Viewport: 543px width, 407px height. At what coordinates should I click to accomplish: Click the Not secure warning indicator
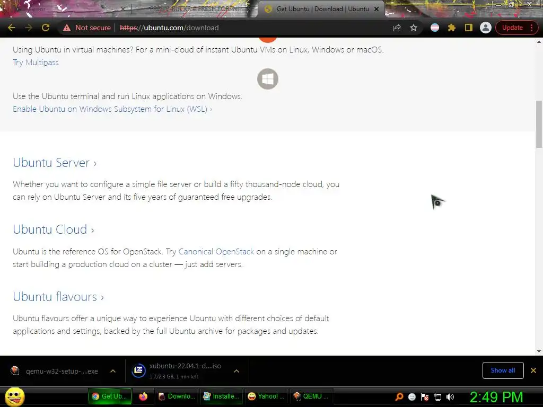coord(87,28)
